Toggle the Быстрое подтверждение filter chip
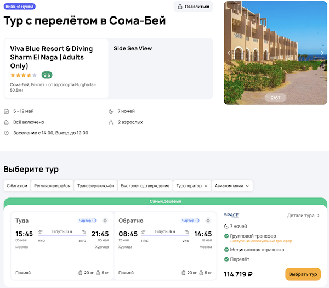The height and width of the screenshot is (288, 329). point(145,186)
